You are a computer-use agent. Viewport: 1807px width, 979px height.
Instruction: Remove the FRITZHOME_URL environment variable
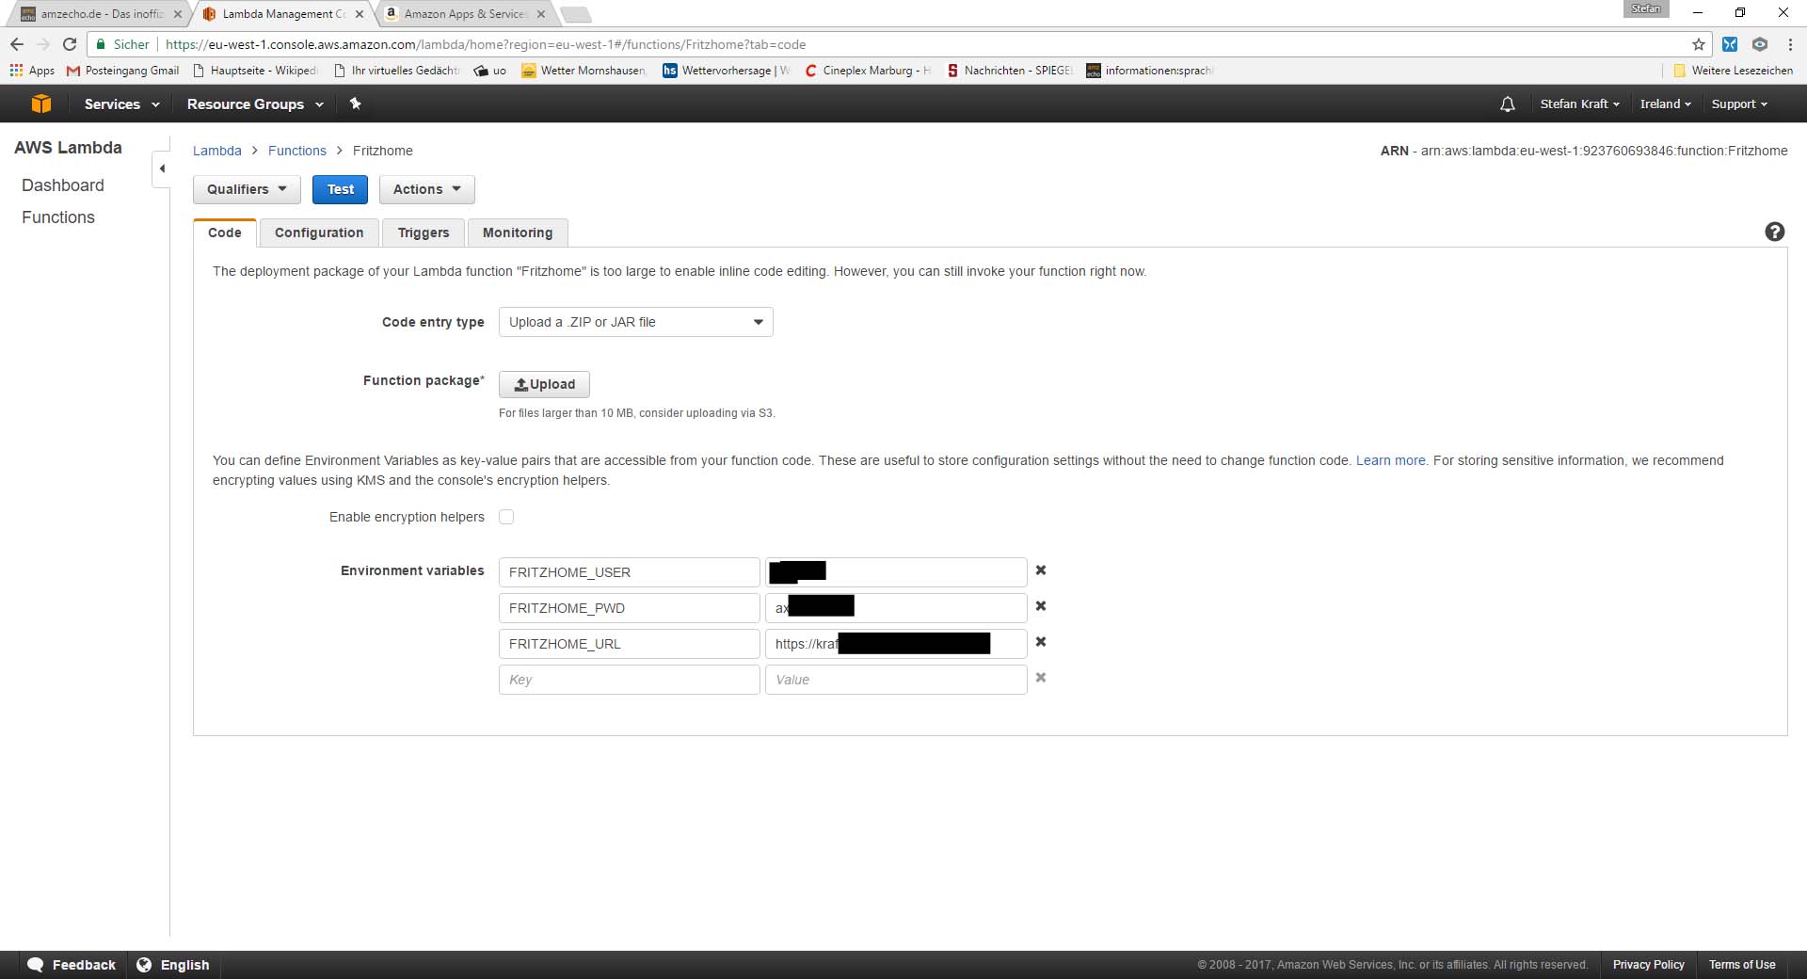pos(1041,642)
